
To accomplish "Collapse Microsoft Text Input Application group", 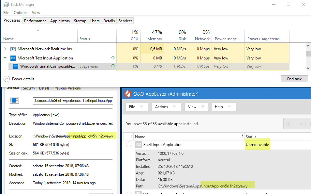I will coord(5,58).
